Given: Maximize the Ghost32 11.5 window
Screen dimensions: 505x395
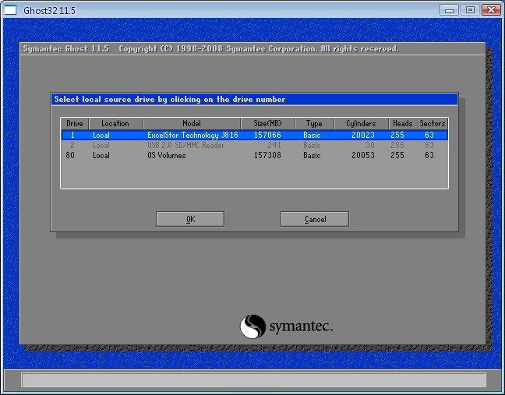Looking at the screenshot, I should click(470, 10).
